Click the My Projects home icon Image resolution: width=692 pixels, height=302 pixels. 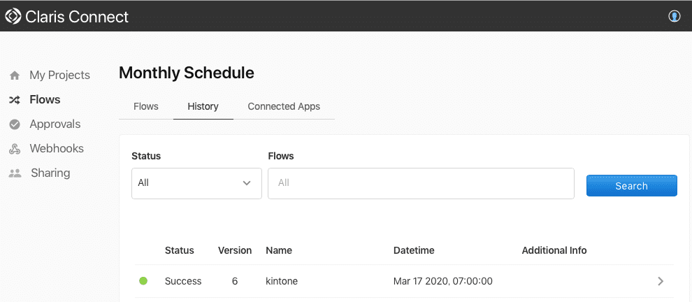pyautogui.click(x=15, y=75)
